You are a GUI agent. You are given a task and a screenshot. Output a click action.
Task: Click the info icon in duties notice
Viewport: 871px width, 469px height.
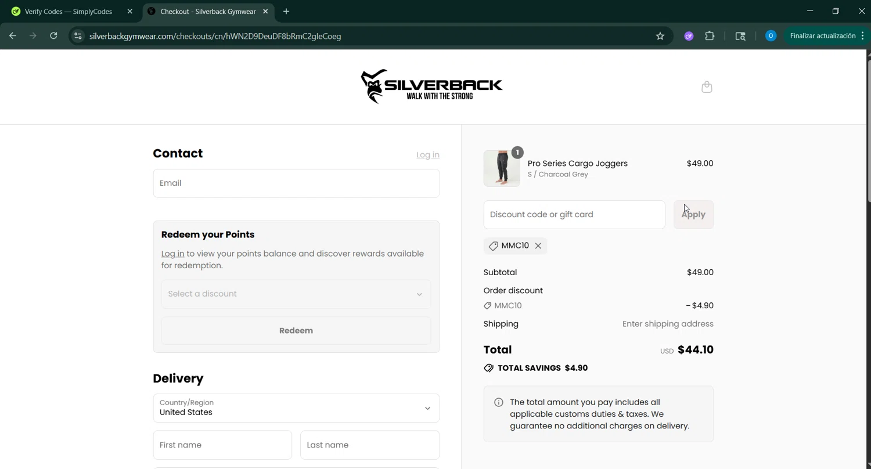pos(499,402)
